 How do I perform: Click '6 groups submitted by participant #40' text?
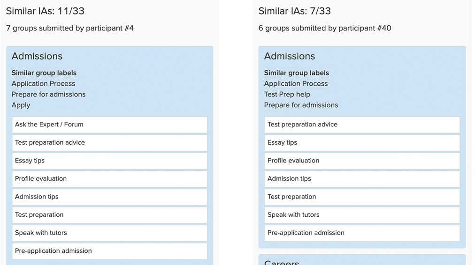point(325,28)
